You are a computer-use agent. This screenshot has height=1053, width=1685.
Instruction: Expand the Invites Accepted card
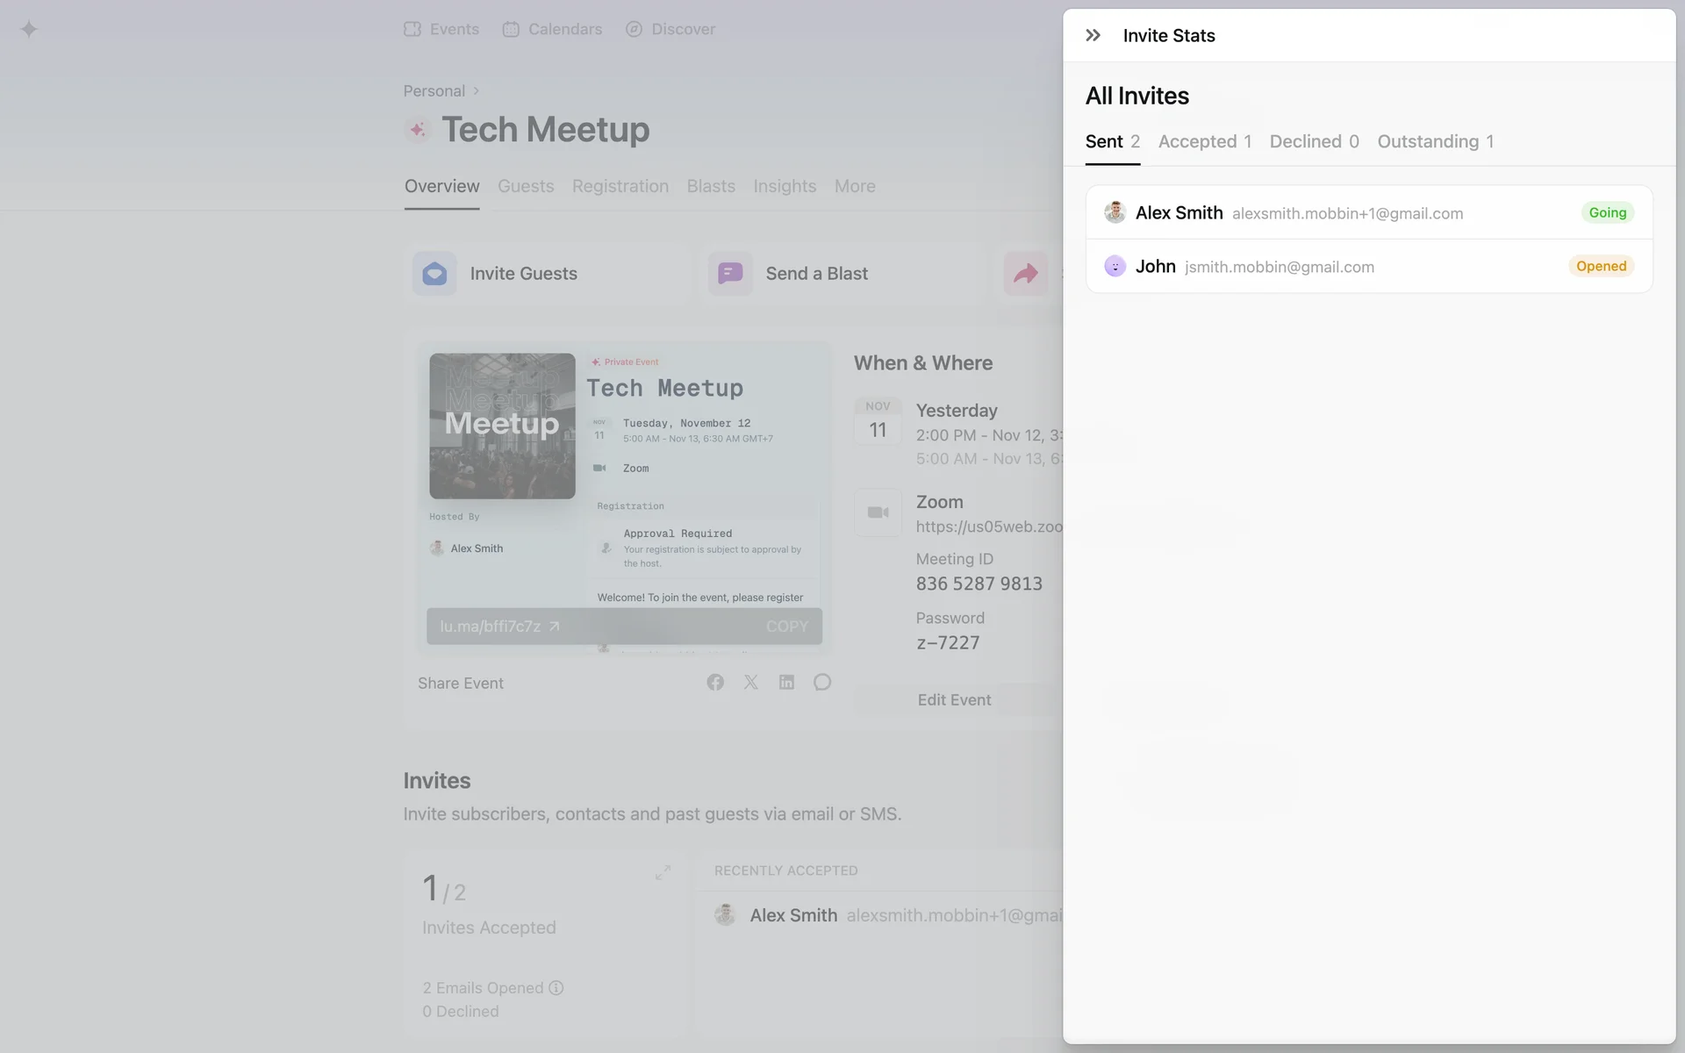point(663,872)
